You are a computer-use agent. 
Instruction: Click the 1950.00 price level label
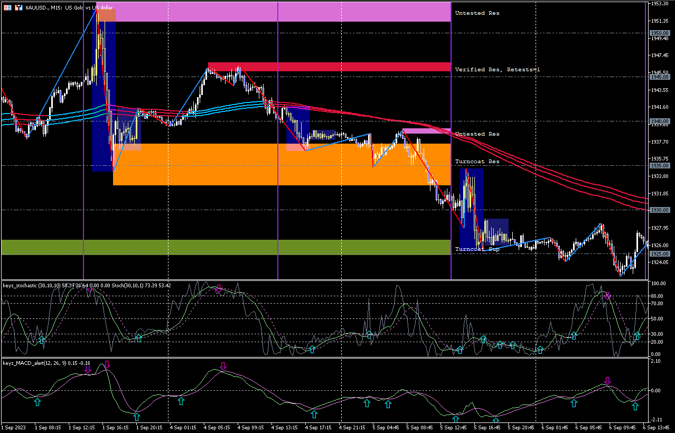(660, 33)
